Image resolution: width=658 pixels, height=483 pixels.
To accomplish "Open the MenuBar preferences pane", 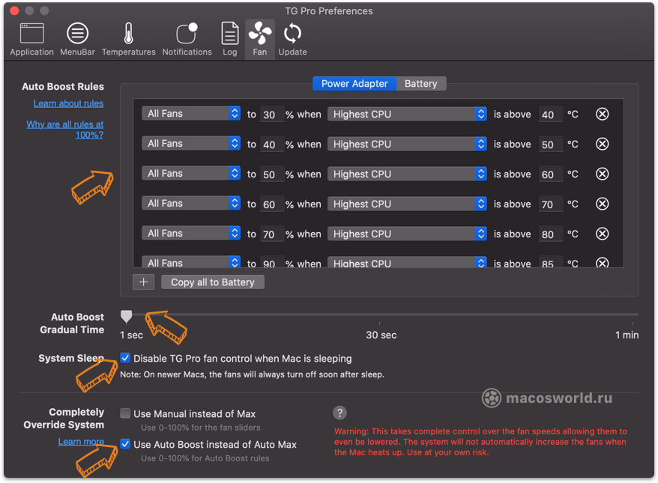I will (x=77, y=39).
